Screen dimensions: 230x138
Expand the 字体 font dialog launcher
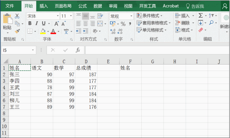(71, 39)
